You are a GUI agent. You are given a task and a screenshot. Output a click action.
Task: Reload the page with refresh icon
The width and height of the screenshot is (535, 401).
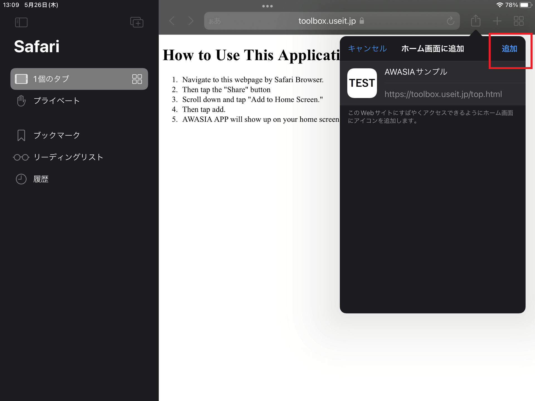(451, 21)
